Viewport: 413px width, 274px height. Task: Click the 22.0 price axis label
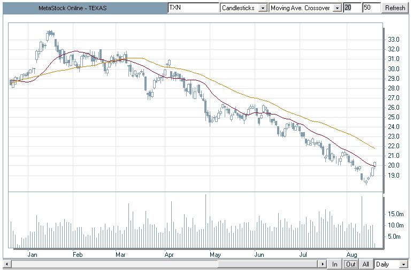coord(394,146)
